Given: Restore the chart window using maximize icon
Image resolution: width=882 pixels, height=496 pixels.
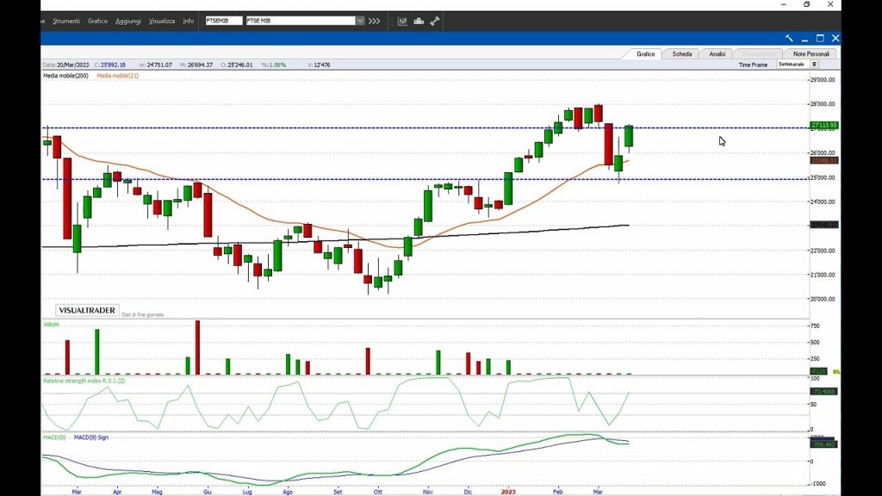Looking at the screenshot, I should click(x=820, y=38).
